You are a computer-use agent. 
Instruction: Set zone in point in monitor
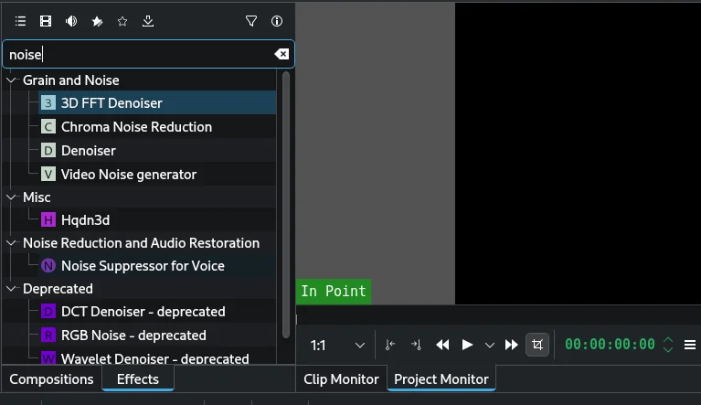390,345
